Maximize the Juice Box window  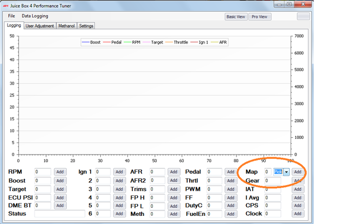[x=289, y=4]
